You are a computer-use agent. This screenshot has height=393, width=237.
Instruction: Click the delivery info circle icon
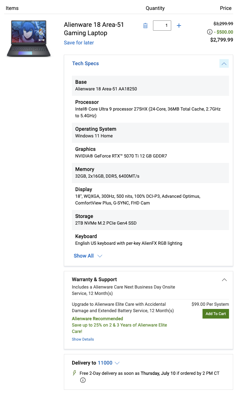pyautogui.click(x=83, y=380)
